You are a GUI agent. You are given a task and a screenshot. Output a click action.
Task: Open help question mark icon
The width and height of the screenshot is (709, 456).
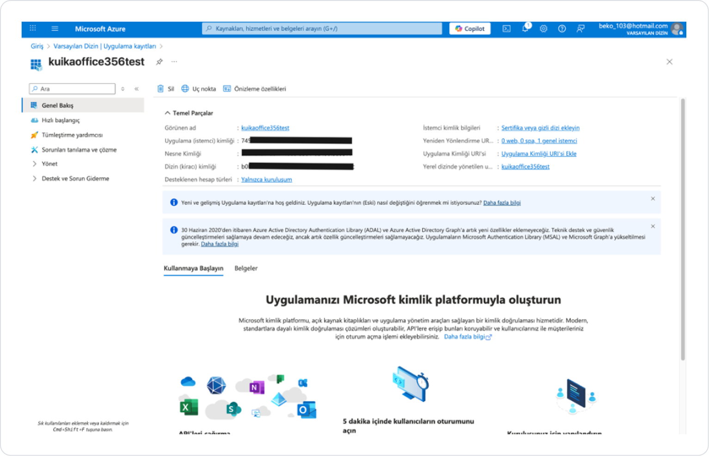point(562,29)
